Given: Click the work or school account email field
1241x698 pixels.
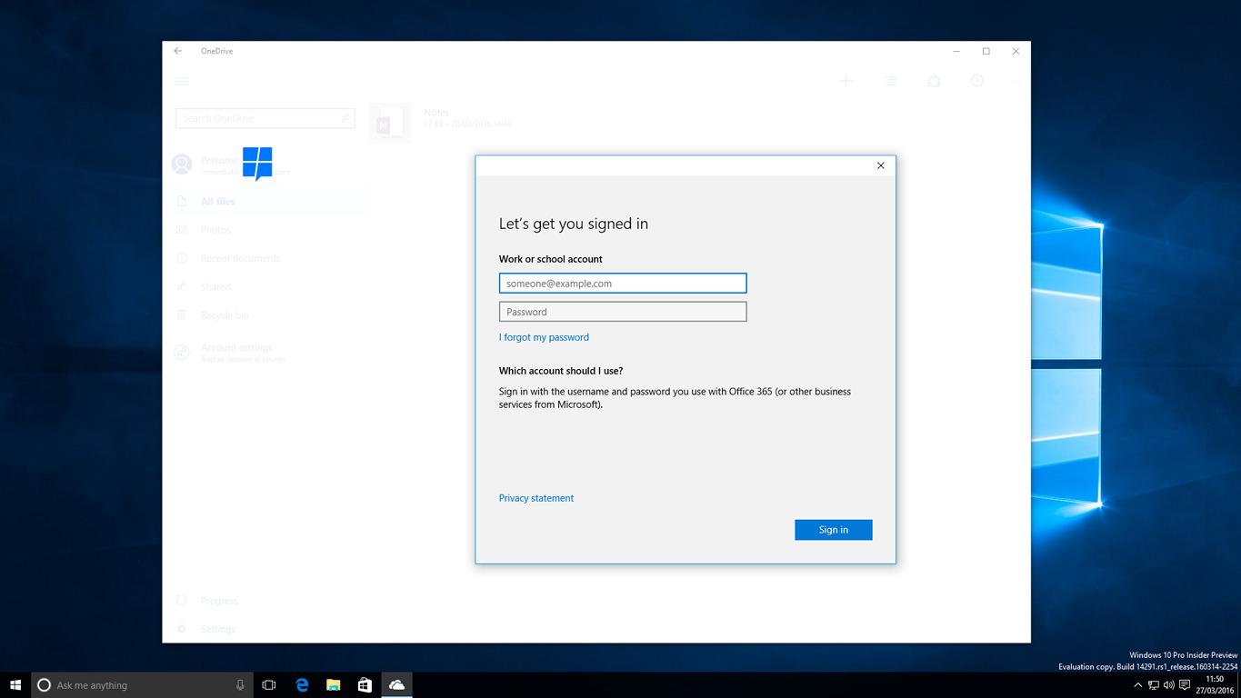Looking at the screenshot, I should 623,284.
